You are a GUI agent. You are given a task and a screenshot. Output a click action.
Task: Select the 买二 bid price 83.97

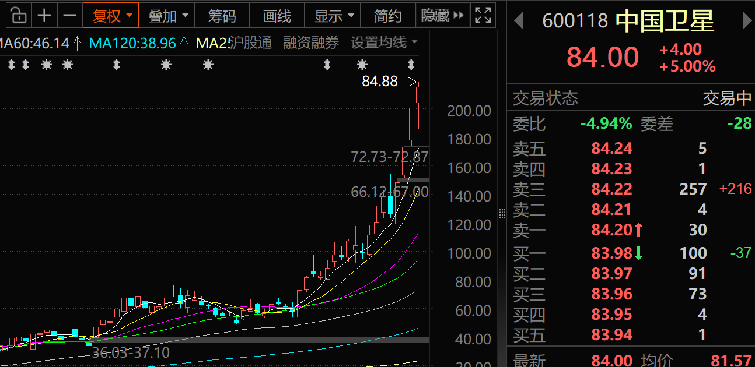pos(611,274)
